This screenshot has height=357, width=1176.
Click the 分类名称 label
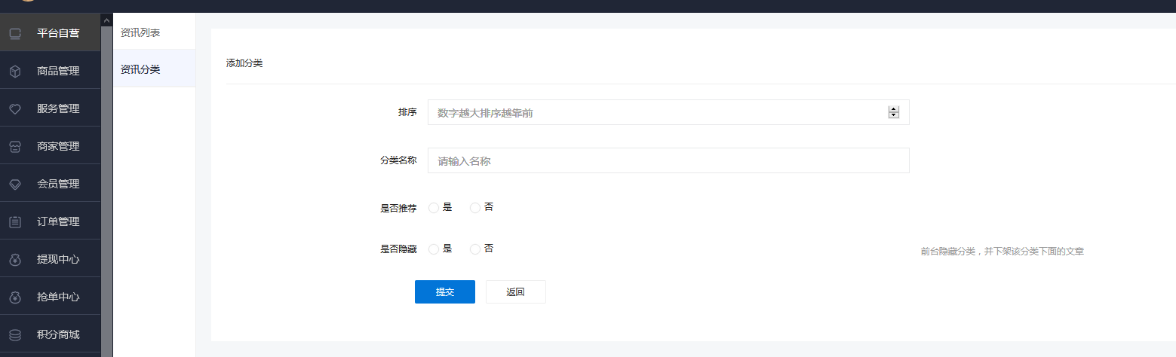[399, 160]
